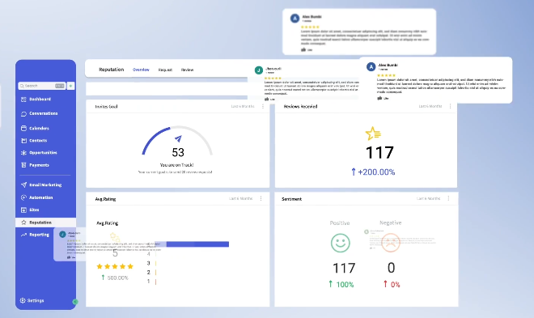This screenshot has height=318, width=534.
Task: Click the Settings gear icon
Action: click(x=23, y=300)
